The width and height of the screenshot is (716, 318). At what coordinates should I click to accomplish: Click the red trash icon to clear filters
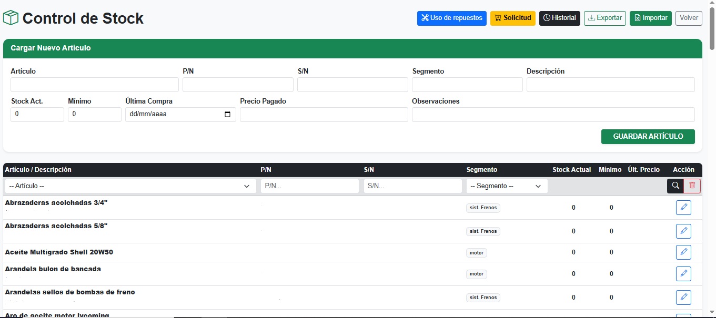point(692,186)
